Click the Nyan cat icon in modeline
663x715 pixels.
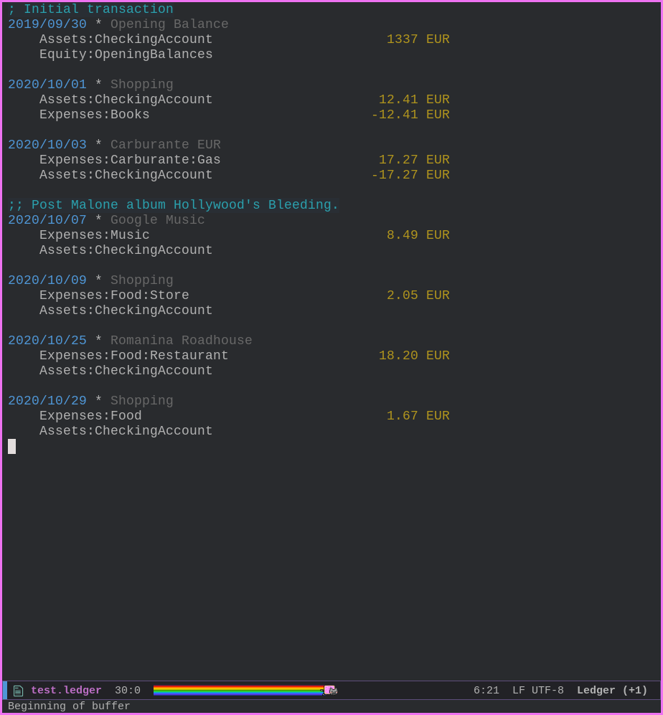pyautogui.click(x=331, y=691)
